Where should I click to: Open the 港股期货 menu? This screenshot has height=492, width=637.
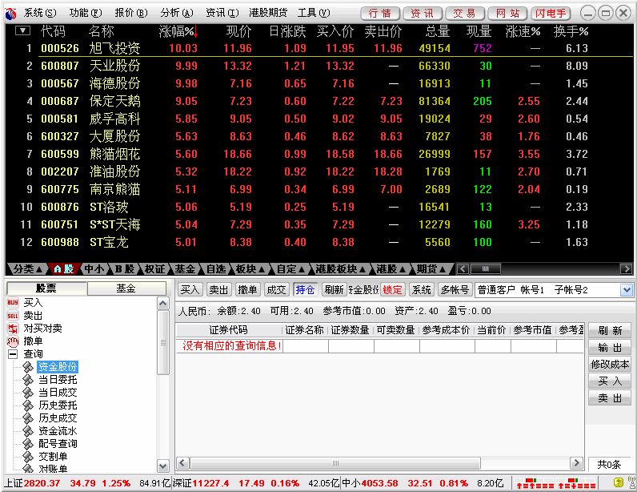coord(268,13)
